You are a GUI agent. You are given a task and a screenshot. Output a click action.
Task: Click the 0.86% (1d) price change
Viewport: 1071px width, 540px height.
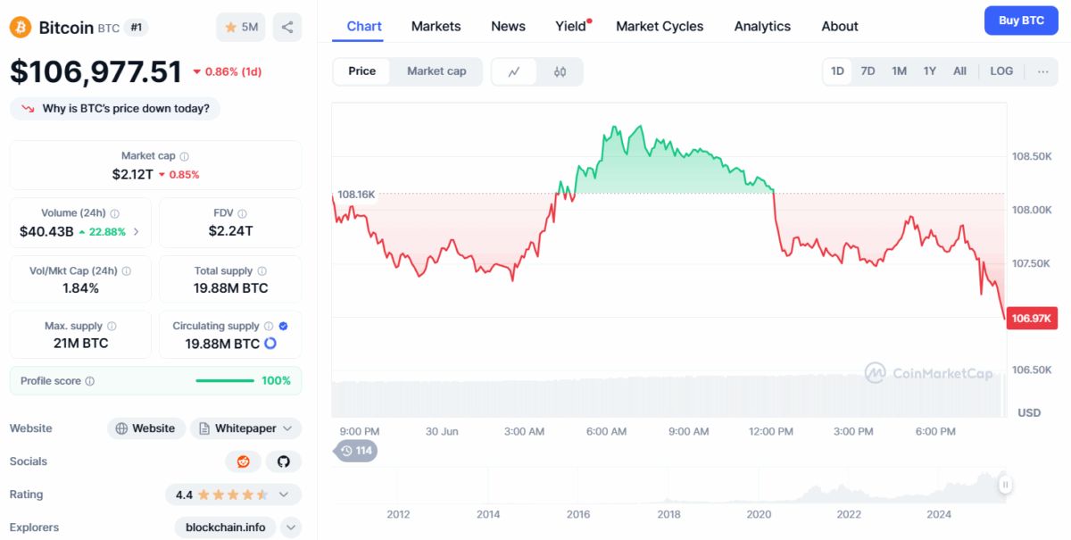[228, 71]
